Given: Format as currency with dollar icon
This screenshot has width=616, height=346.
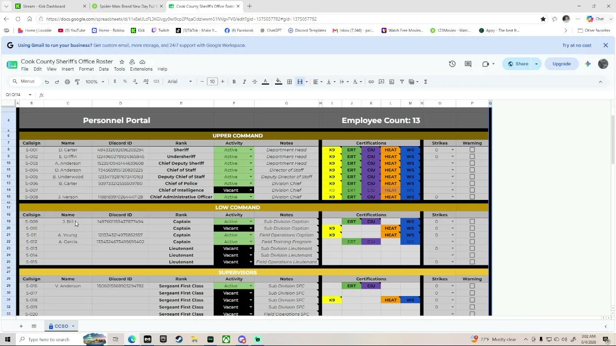Looking at the screenshot, I should tap(115, 82).
